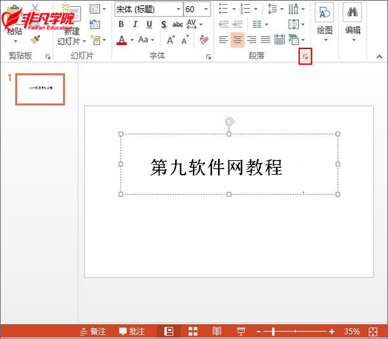Open the Drawing (绘图) group
Screen dimensions: 388x339
[x=325, y=23]
